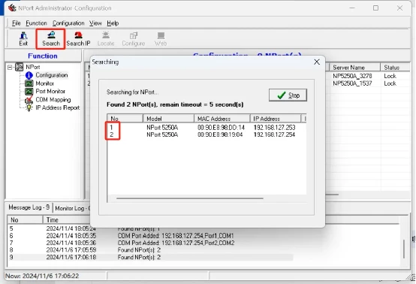Click the IP Address Report lightbulb icon
The width and height of the screenshot is (416, 284).
pyautogui.click(x=29, y=107)
